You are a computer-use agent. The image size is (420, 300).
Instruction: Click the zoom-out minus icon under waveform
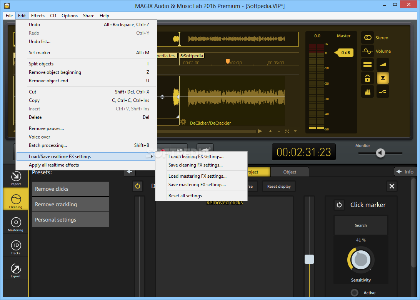pyautogui.click(x=279, y=131)
